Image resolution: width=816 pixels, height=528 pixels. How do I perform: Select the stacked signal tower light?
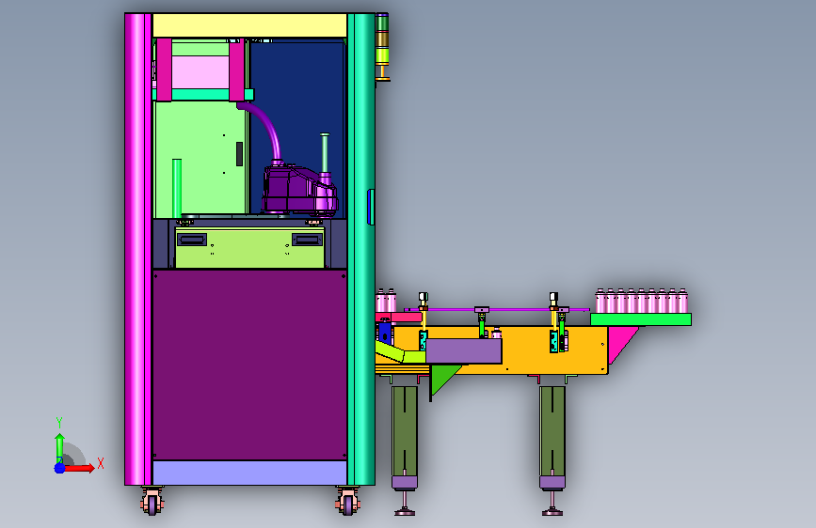[382, 47]
